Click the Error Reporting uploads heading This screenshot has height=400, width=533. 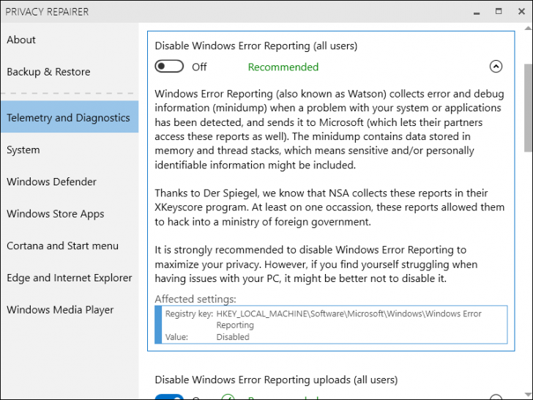point(276,380)
